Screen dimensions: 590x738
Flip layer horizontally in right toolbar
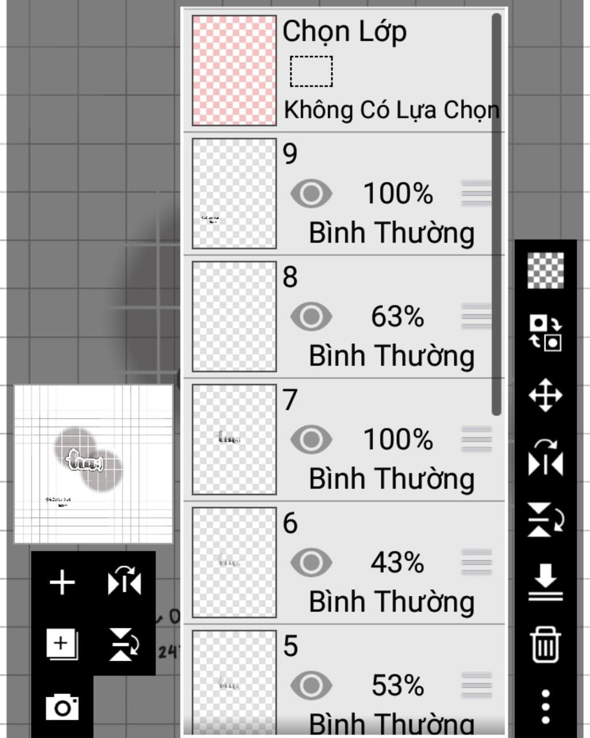(545, 458)
